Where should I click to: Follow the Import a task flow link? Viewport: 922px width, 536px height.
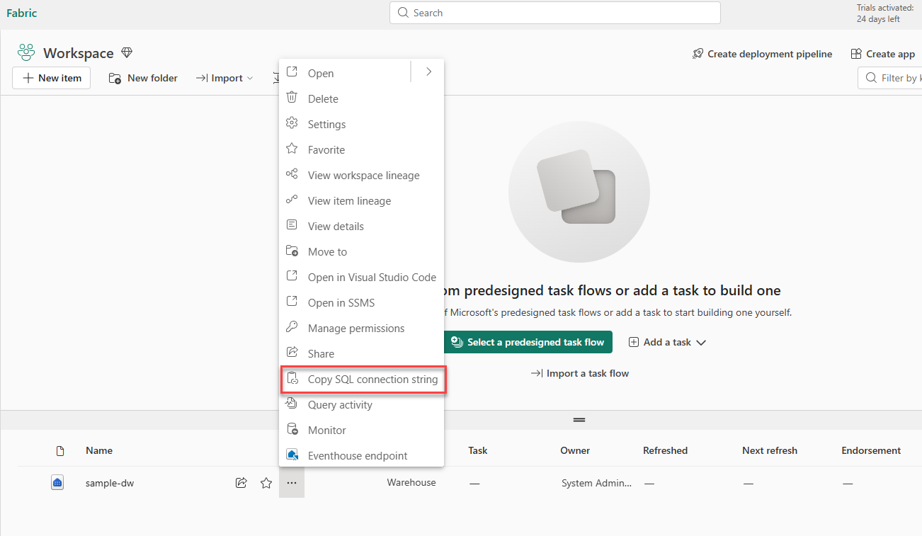580,373
